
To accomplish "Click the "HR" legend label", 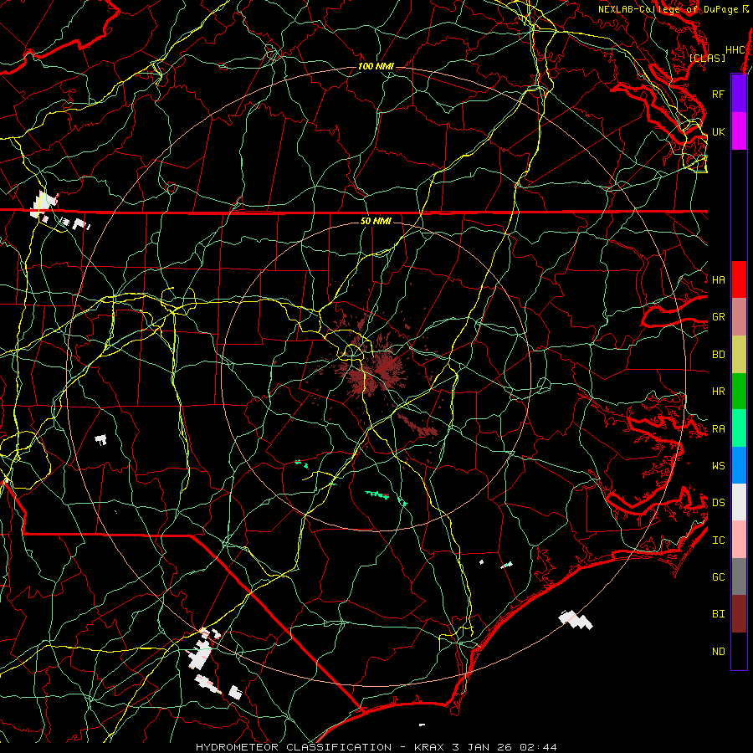I will coord(718,392).
